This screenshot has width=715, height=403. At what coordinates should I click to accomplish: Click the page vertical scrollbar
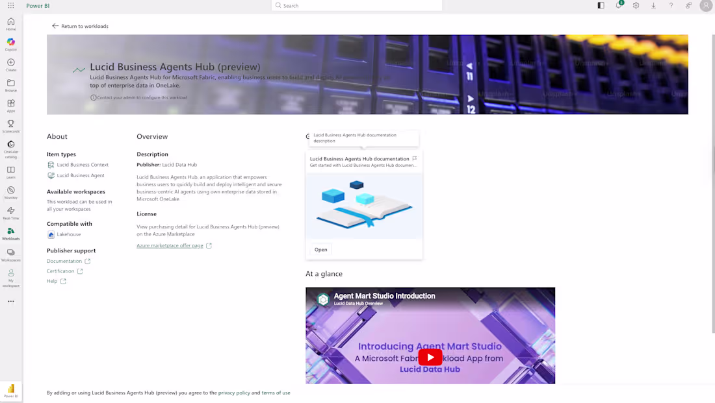713,184
